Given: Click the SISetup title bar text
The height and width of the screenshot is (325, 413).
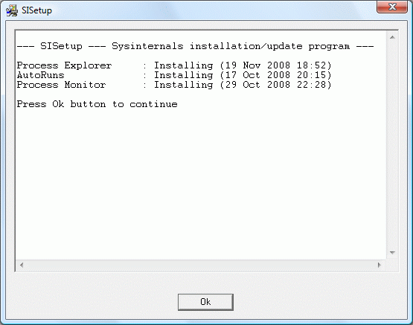Looking at the screenshot, I should pyautogui.click(x=36, y=10).
